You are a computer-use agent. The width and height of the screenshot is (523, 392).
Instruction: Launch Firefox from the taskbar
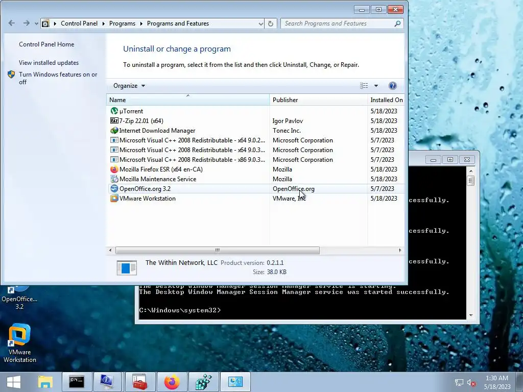click(x=172, y=382)
